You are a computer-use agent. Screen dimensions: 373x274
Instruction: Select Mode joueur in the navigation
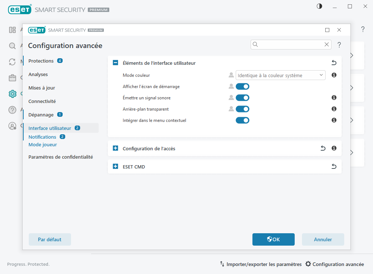pyautogui.click(x=43, y=144)
